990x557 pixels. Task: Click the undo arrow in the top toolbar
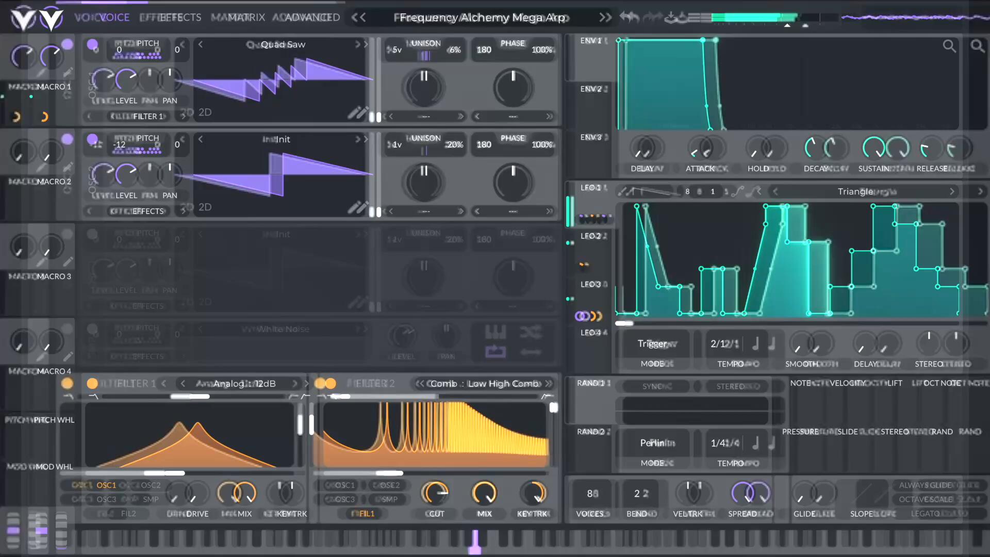click(629, 17)
